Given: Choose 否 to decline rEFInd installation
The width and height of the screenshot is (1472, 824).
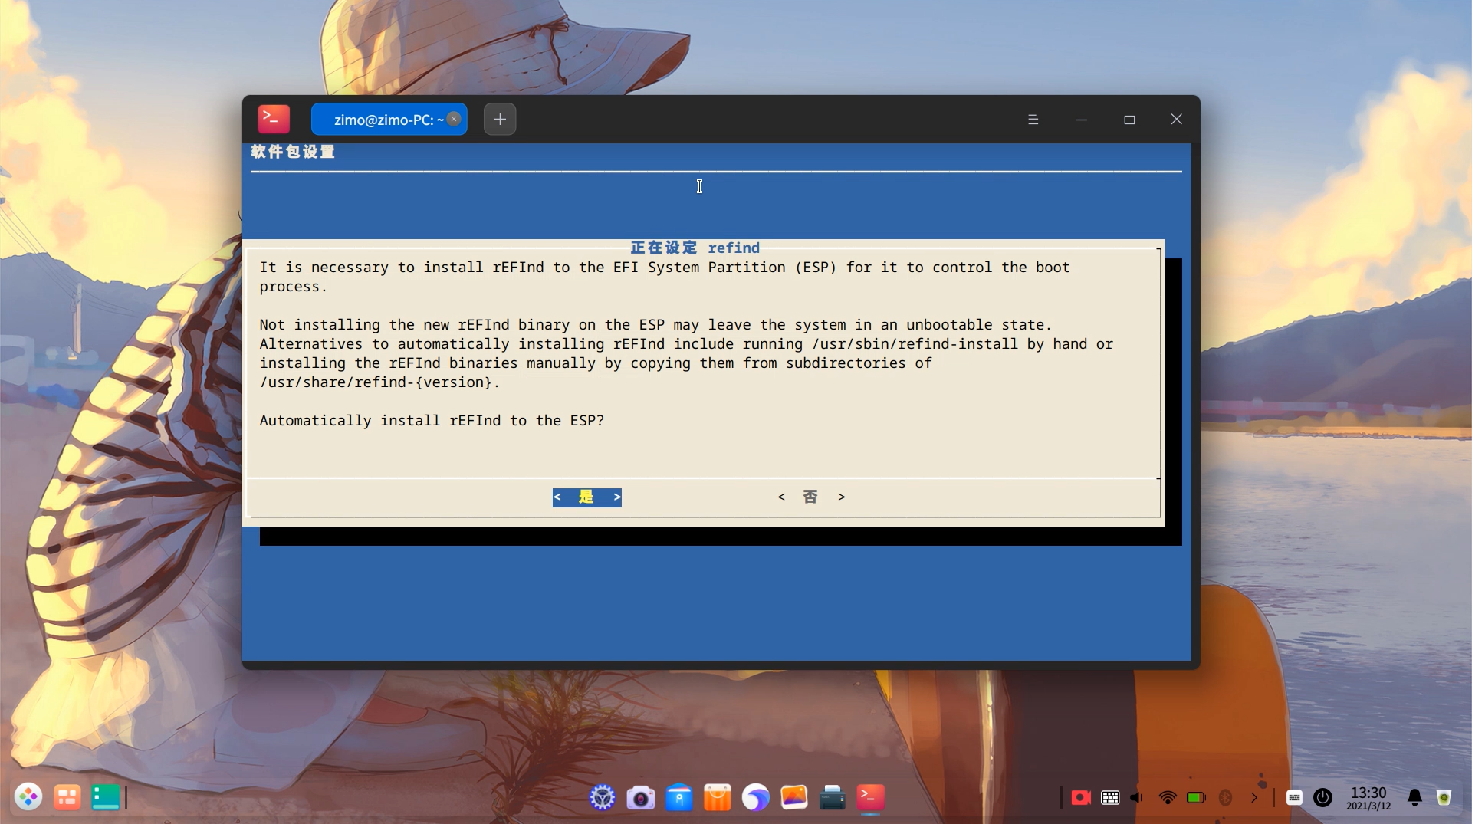Looking at the screenshot, I should click(810, 497).
